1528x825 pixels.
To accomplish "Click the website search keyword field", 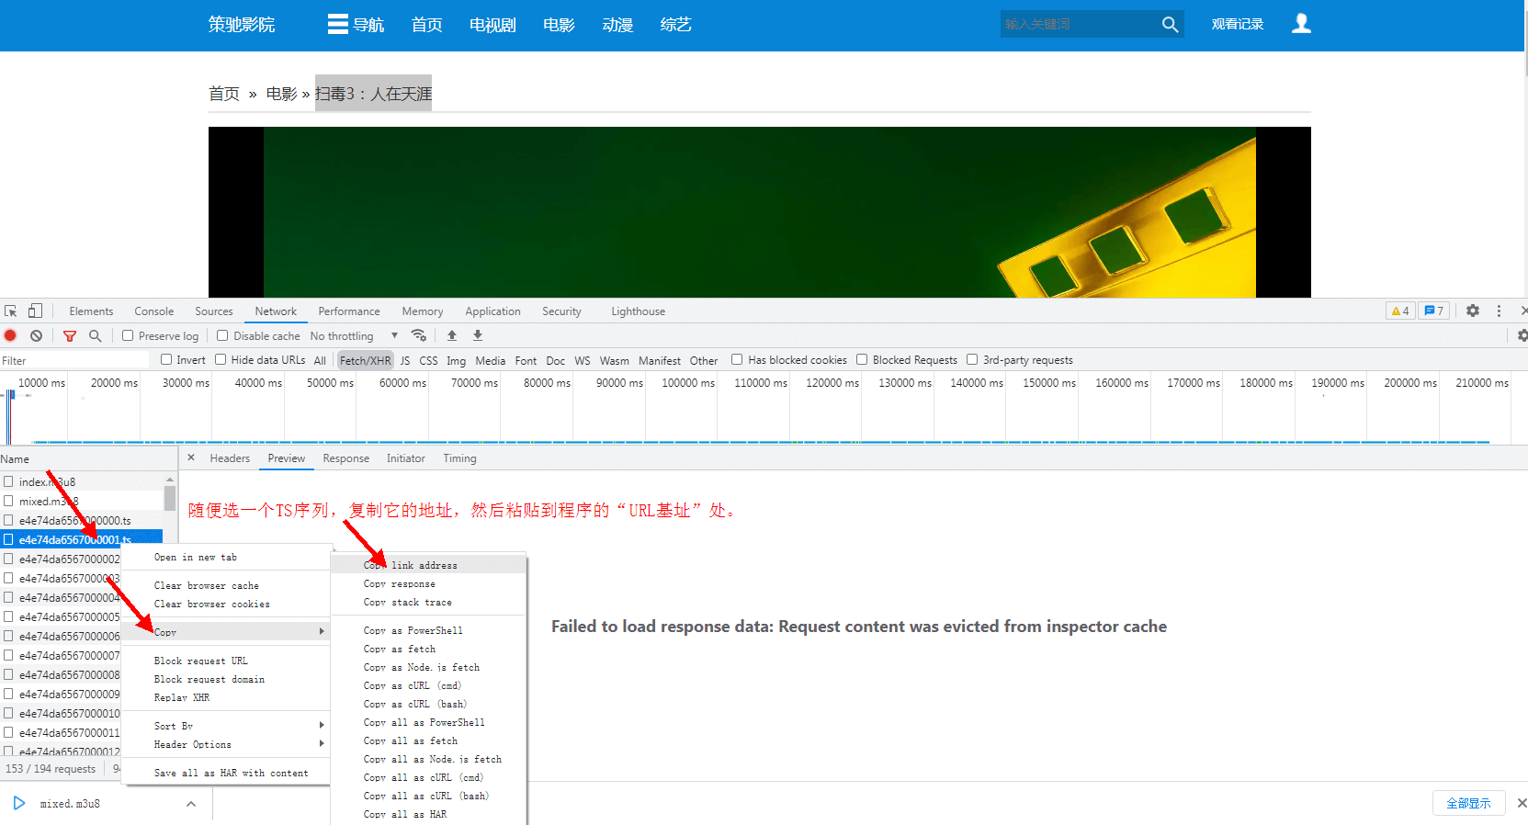I will tap(1077, 25).
